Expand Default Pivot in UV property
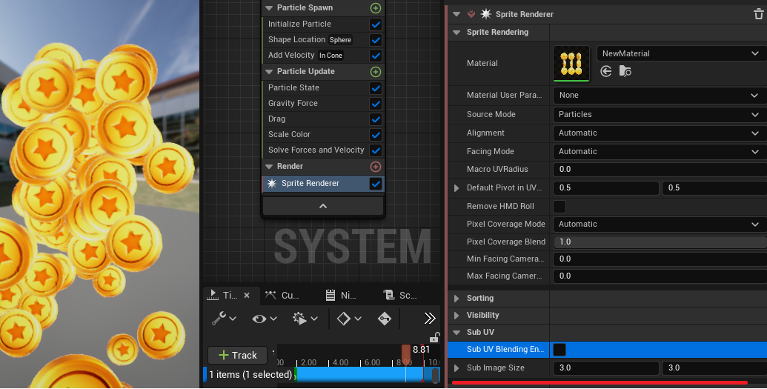The height and width of the screenshot is (389, 767). (456, 188)
